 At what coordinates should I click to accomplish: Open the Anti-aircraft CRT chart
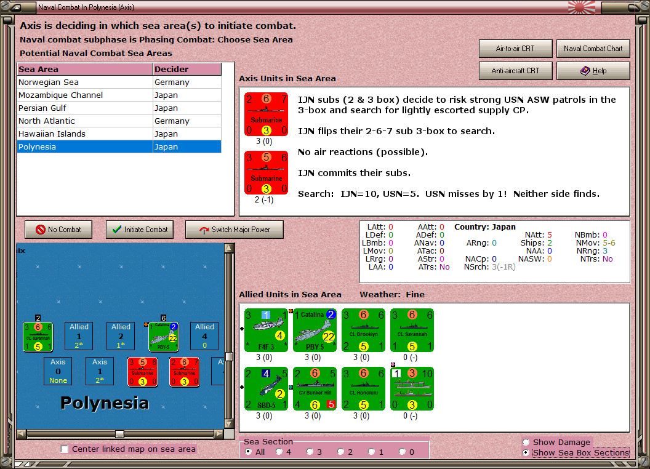pos(516,71)
